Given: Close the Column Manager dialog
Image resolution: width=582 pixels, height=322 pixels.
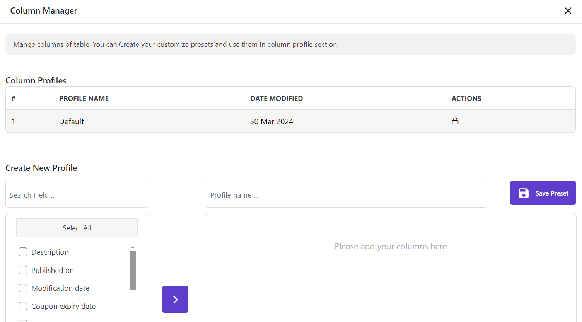Looking at the screenshot, I should pyautogui.click(x=568, y=11).
